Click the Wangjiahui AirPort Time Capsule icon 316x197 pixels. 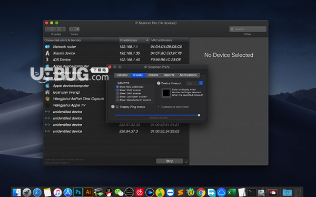click(47, 98)
